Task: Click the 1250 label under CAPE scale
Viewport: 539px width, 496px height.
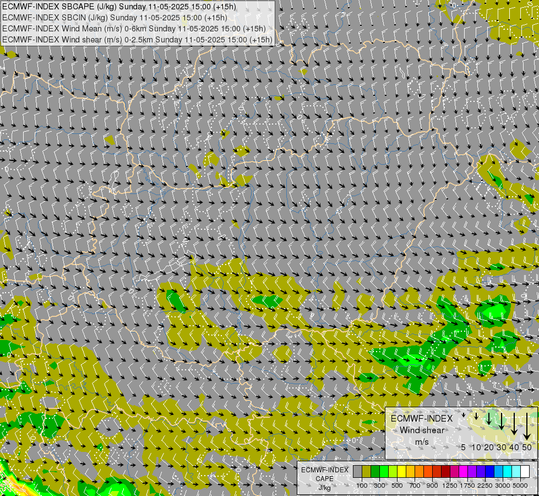Action: (450, 486)
